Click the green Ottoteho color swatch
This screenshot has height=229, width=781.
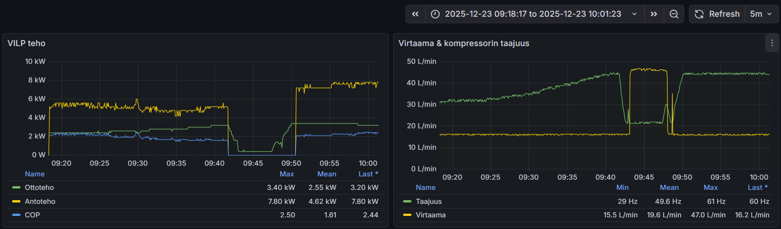[16, 188]
